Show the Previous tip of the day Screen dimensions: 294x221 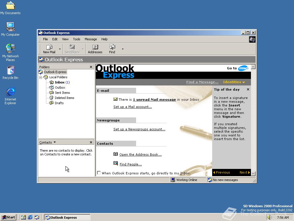[221, 172]
